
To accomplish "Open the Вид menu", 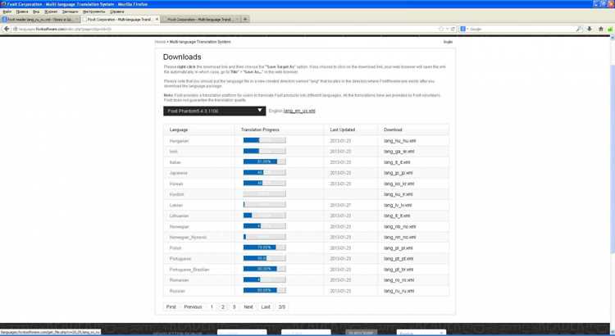I will (36, 11).
